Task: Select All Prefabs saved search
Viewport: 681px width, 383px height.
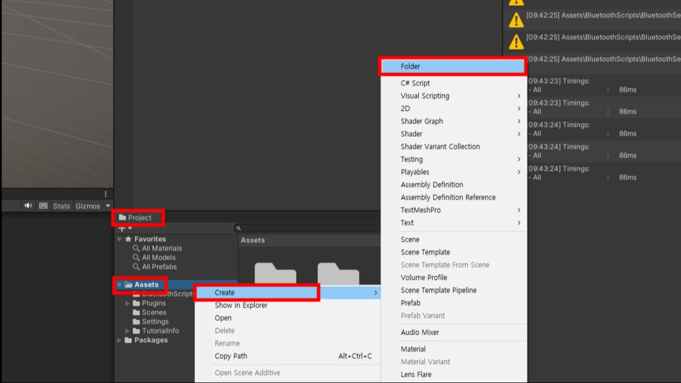Action: click(159, 267)
